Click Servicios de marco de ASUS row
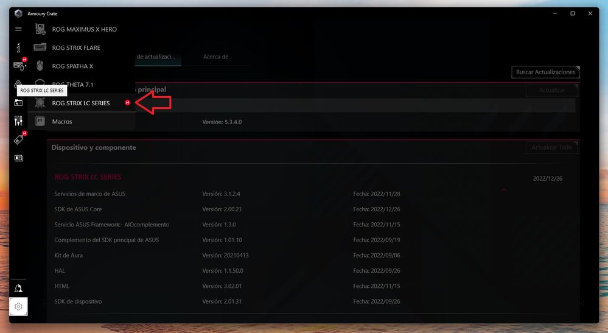The image size is (608, 333). (x=90, y=194)
